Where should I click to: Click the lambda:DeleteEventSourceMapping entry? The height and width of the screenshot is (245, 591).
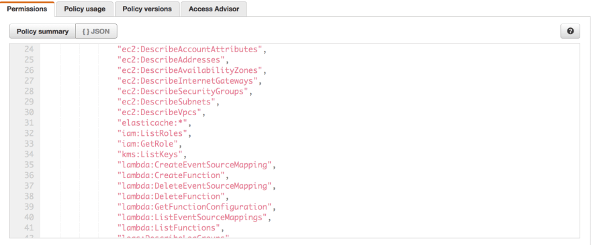coord(197,186)
